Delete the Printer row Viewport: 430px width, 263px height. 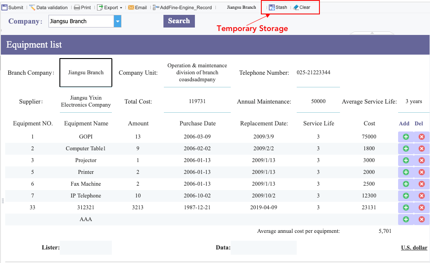(x=422, y=172)
